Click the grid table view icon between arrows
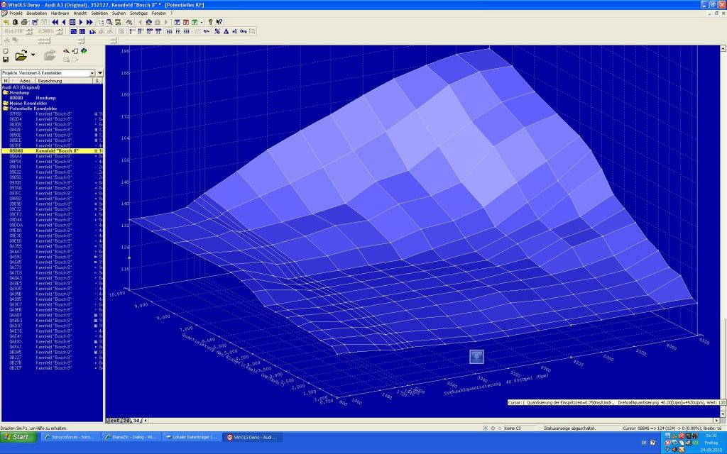Screen dimensions: 727x454 [72, 22]
